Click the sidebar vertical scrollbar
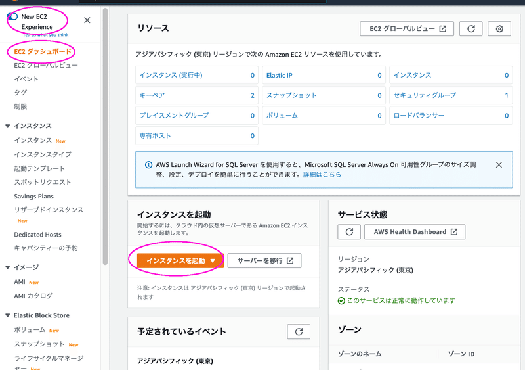 (x=105, y=136)
